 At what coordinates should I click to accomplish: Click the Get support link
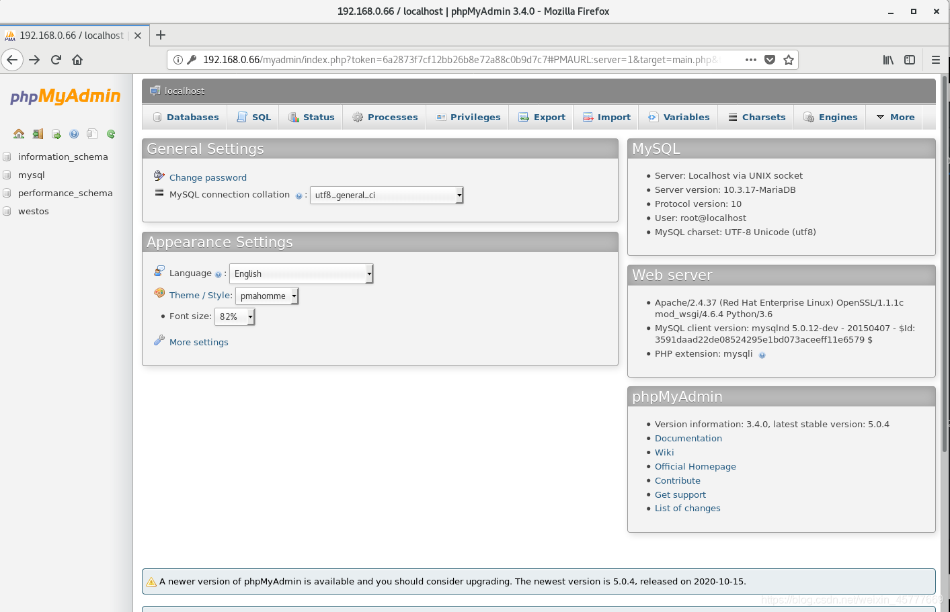680,494
